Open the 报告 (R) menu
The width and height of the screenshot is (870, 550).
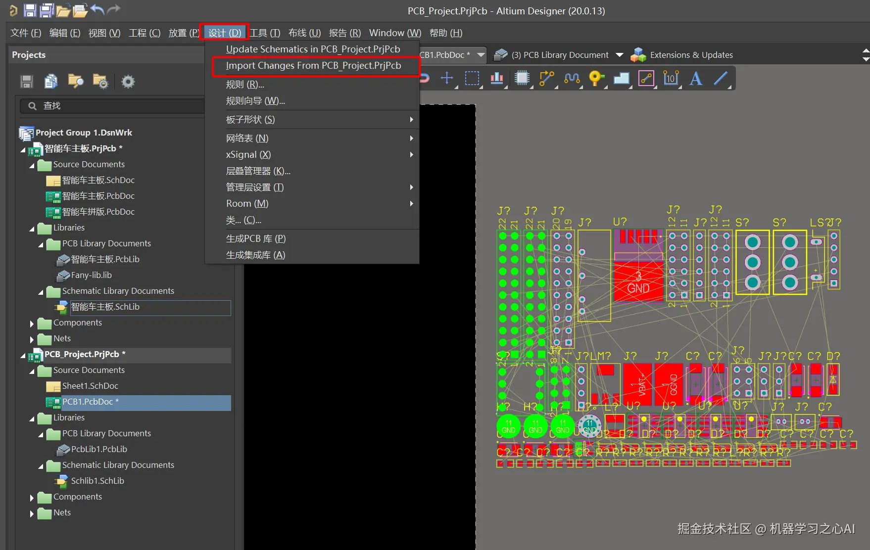pos(345,33)
